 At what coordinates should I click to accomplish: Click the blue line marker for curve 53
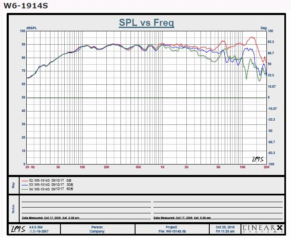(x=24, y=184)
